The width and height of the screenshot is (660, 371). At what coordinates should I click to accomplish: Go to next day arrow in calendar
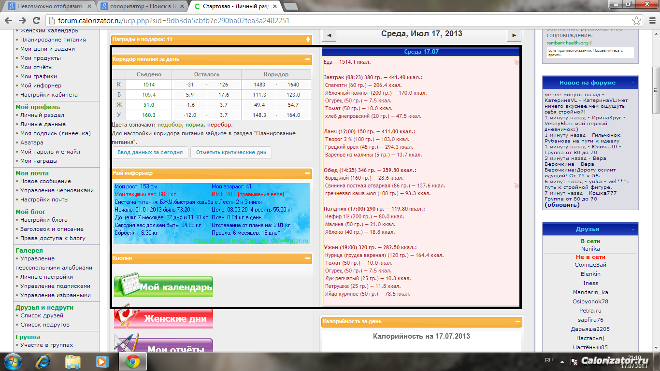tap(514, 35)
